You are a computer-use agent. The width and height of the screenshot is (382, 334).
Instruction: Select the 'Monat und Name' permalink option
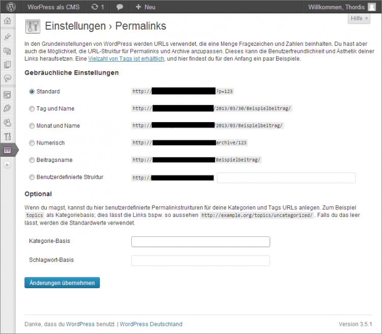[32, 126]
